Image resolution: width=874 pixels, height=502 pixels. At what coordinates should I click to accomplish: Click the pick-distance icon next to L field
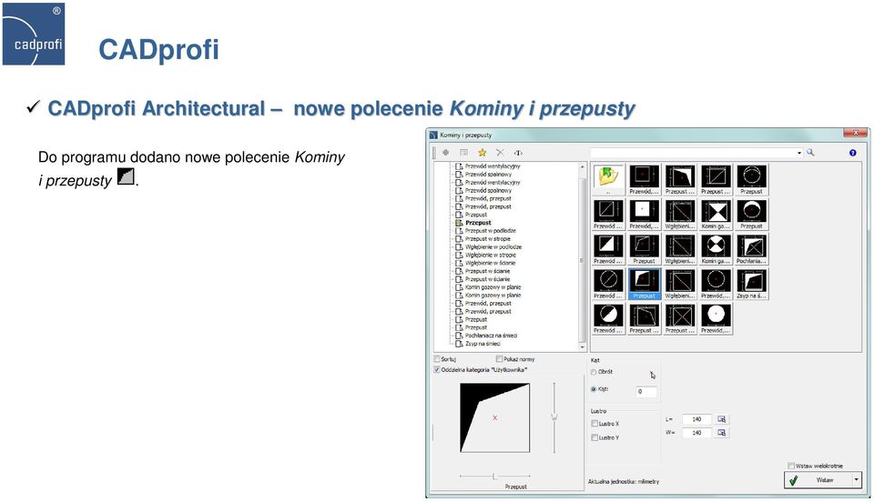pos(721,419)
